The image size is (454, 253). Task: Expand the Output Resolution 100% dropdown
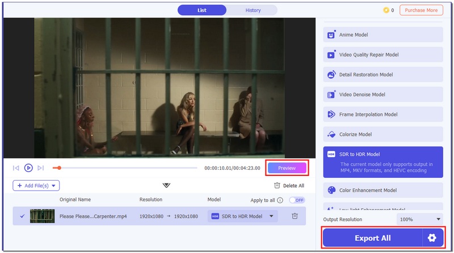click(419, 219)
